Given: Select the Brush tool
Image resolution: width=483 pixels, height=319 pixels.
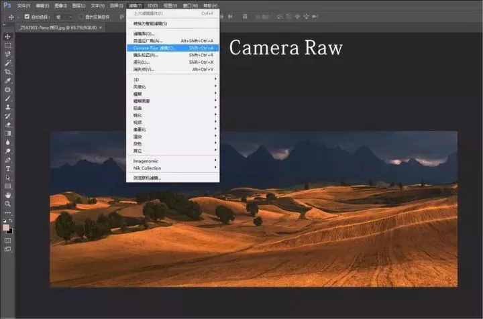Looking at the screenshot, I should 7,99.
